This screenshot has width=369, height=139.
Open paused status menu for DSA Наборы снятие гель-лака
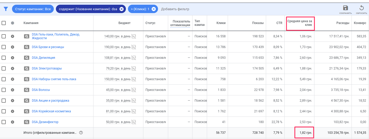13,79
